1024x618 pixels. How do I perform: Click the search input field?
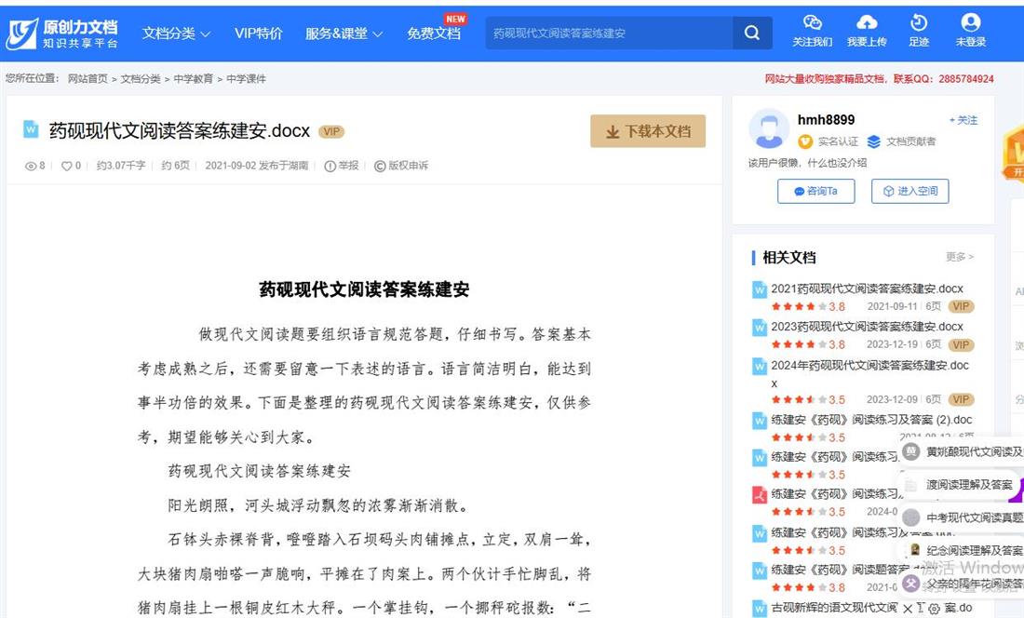[x=609, y=33]
